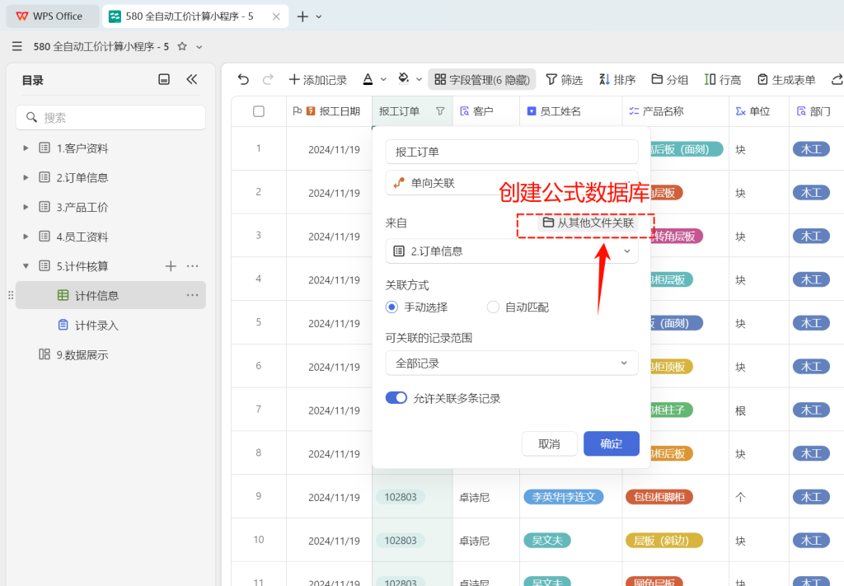The image size is (844, 586).
Task: Click 添加记录 to add a record
Action: tap(318, 80)
